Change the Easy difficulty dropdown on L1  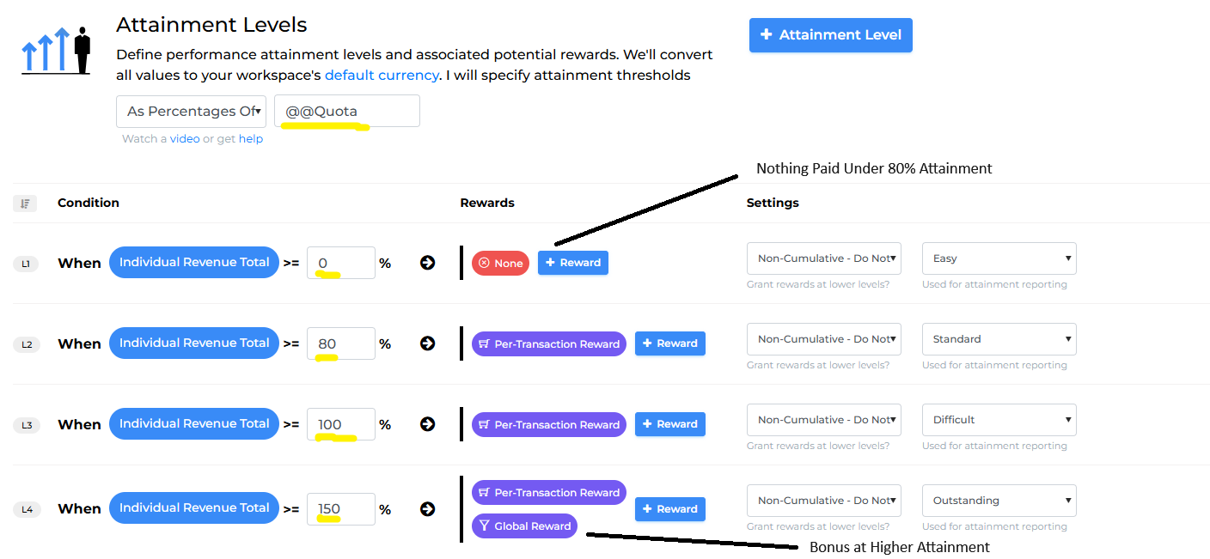coord(999,258)
